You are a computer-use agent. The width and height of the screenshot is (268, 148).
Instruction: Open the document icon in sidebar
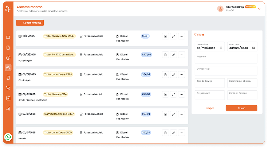coord(8,48)
